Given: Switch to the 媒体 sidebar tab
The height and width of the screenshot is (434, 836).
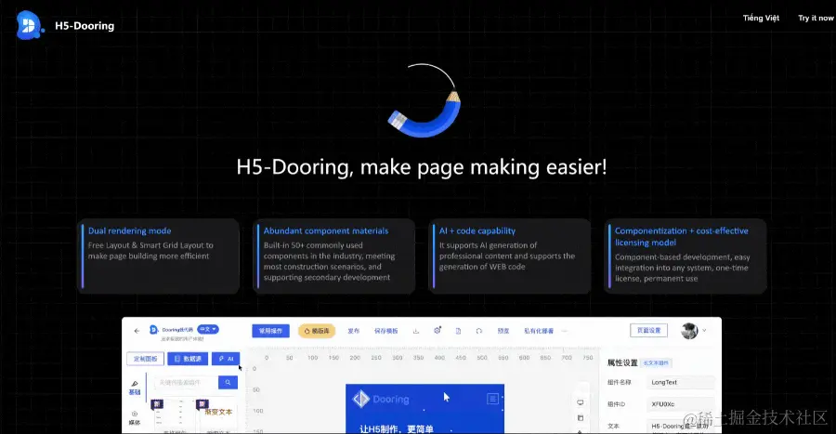Looking at the screenshot, I should [135, 418].
